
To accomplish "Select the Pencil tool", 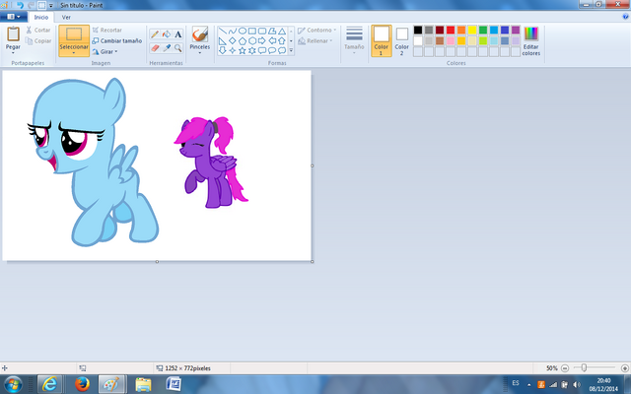I will click(155, 34).
